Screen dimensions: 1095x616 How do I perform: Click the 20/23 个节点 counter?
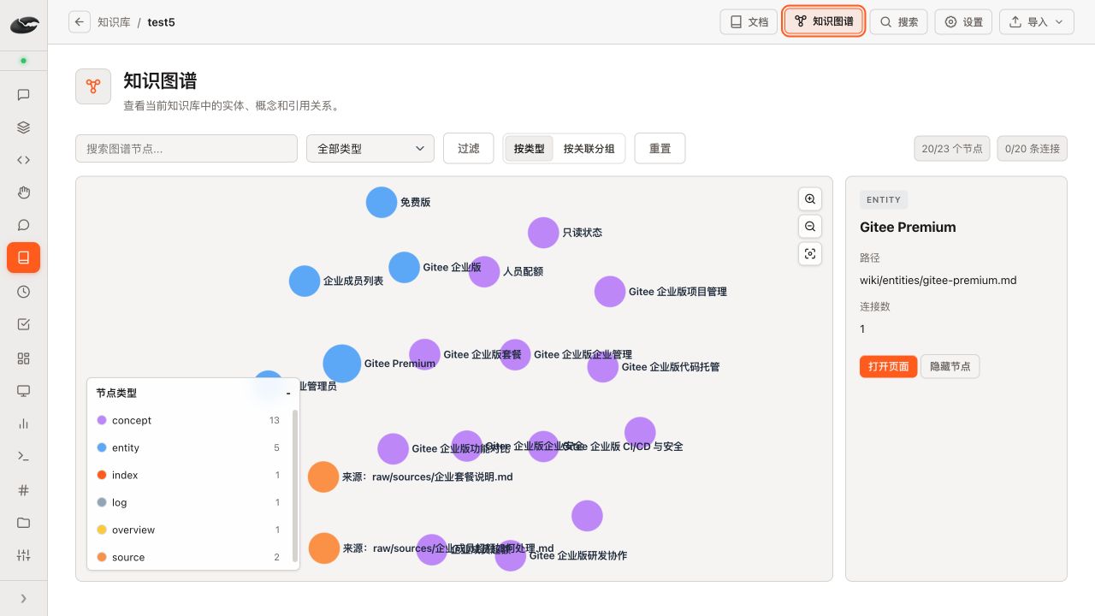click(952, 148)
